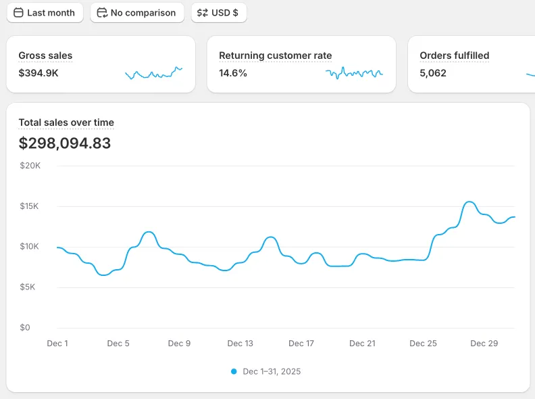This screenshot has height=399, width=535.
Task: Select the $298,094.83 total sales figure
Action: click(x=65, y=143)
